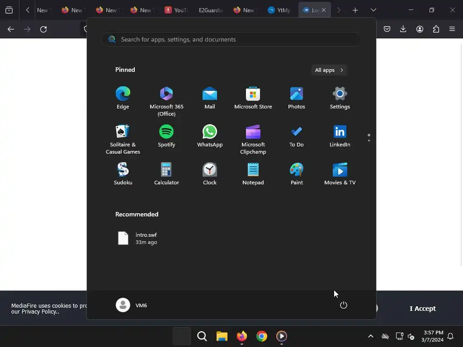Viewport: 463px width, 347px height.
Task: Click the Start menu search field
Action: (x=231, y=39)
